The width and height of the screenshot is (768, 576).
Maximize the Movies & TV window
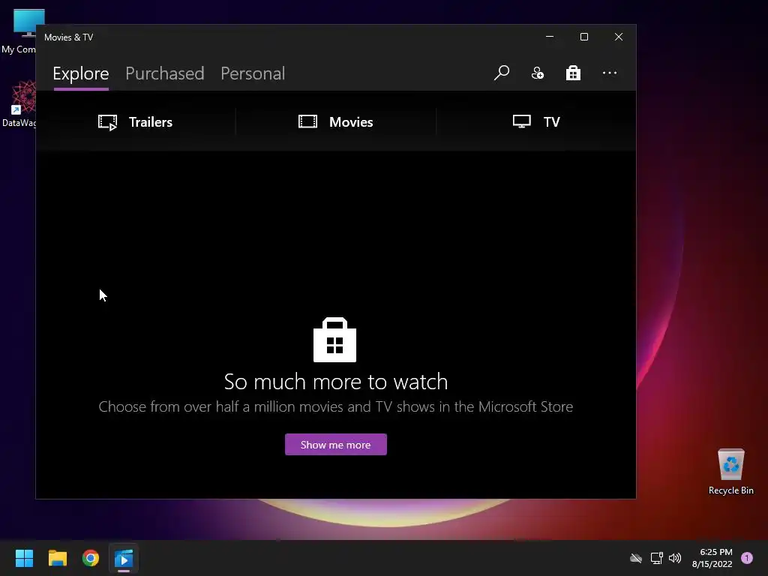pyautogui.click(x=583, y=37)
